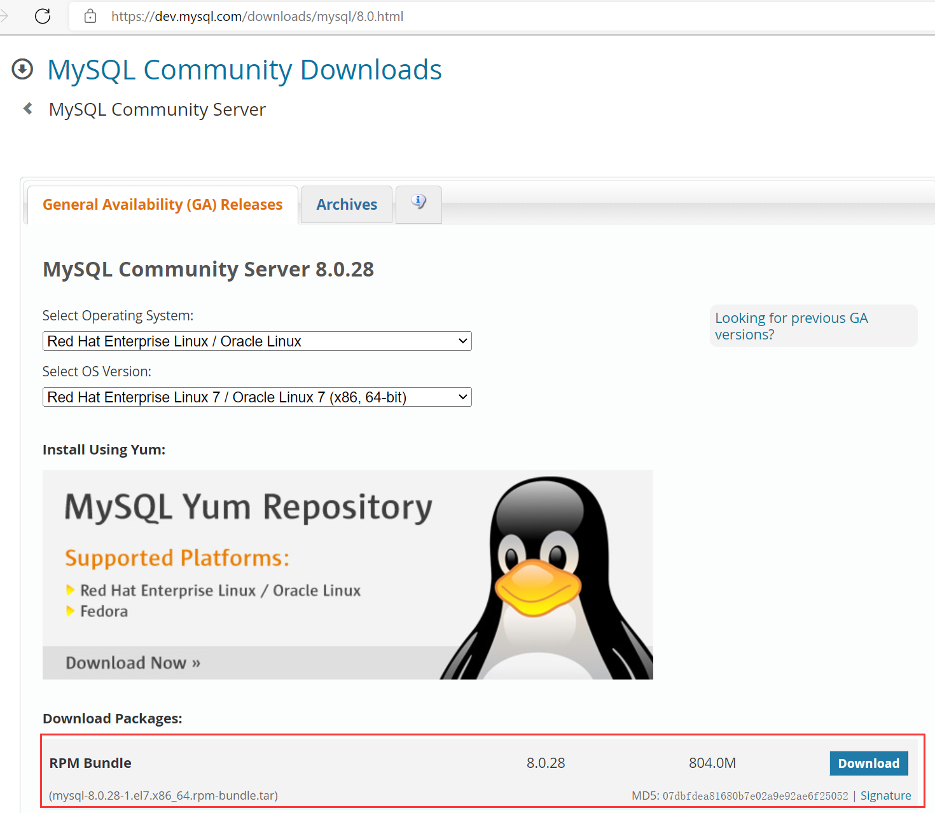Click Looking for previous GA versions link
This screenshot has height=813, width=935.
coord(791,326)
